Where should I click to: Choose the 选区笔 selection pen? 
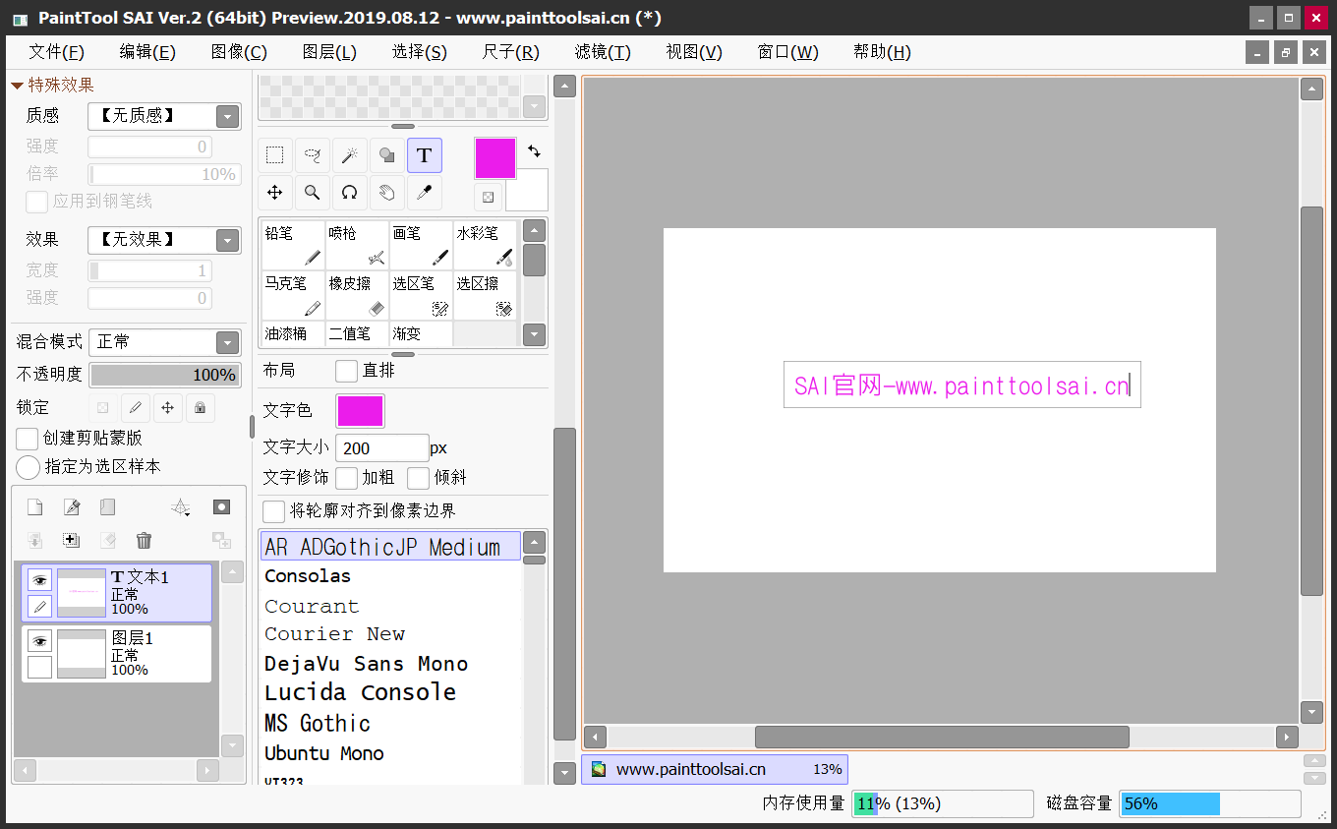[421, 295]
